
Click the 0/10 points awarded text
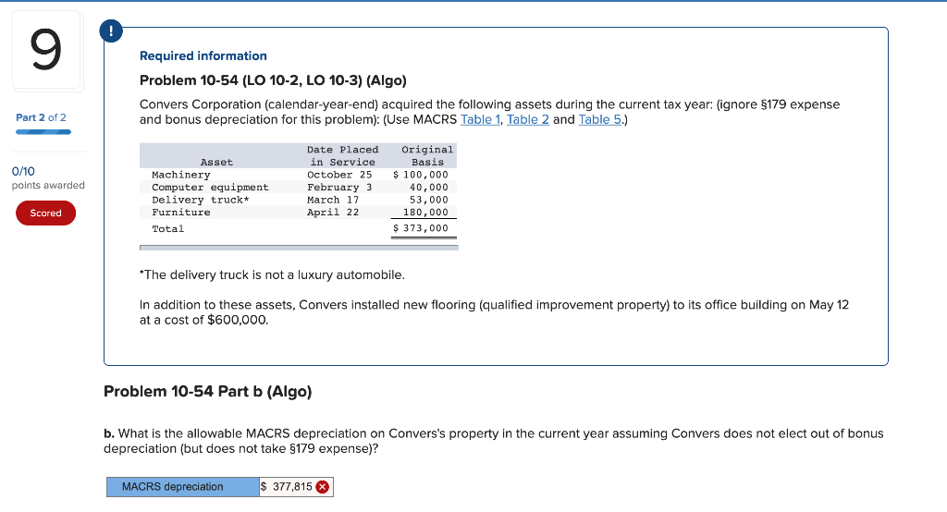pyautogui.click(x=48, y=178)
